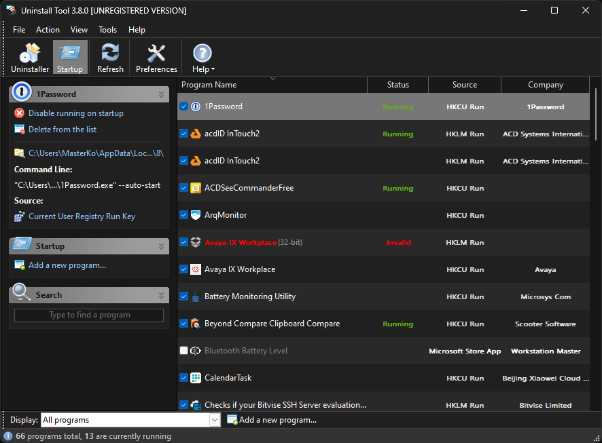Click the ArqMonitor program icon
The image size is (602, 443).
pyautogui.click(x=196, y=215)
